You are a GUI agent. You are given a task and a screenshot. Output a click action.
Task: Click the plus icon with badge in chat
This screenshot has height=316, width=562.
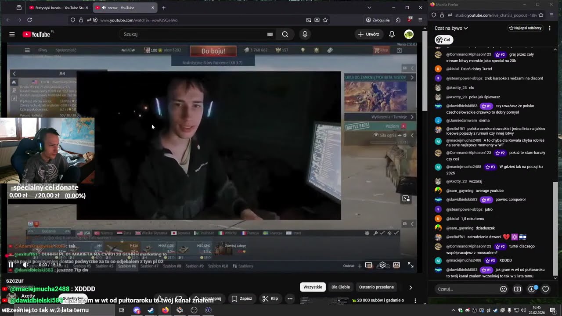click(532, 289)
